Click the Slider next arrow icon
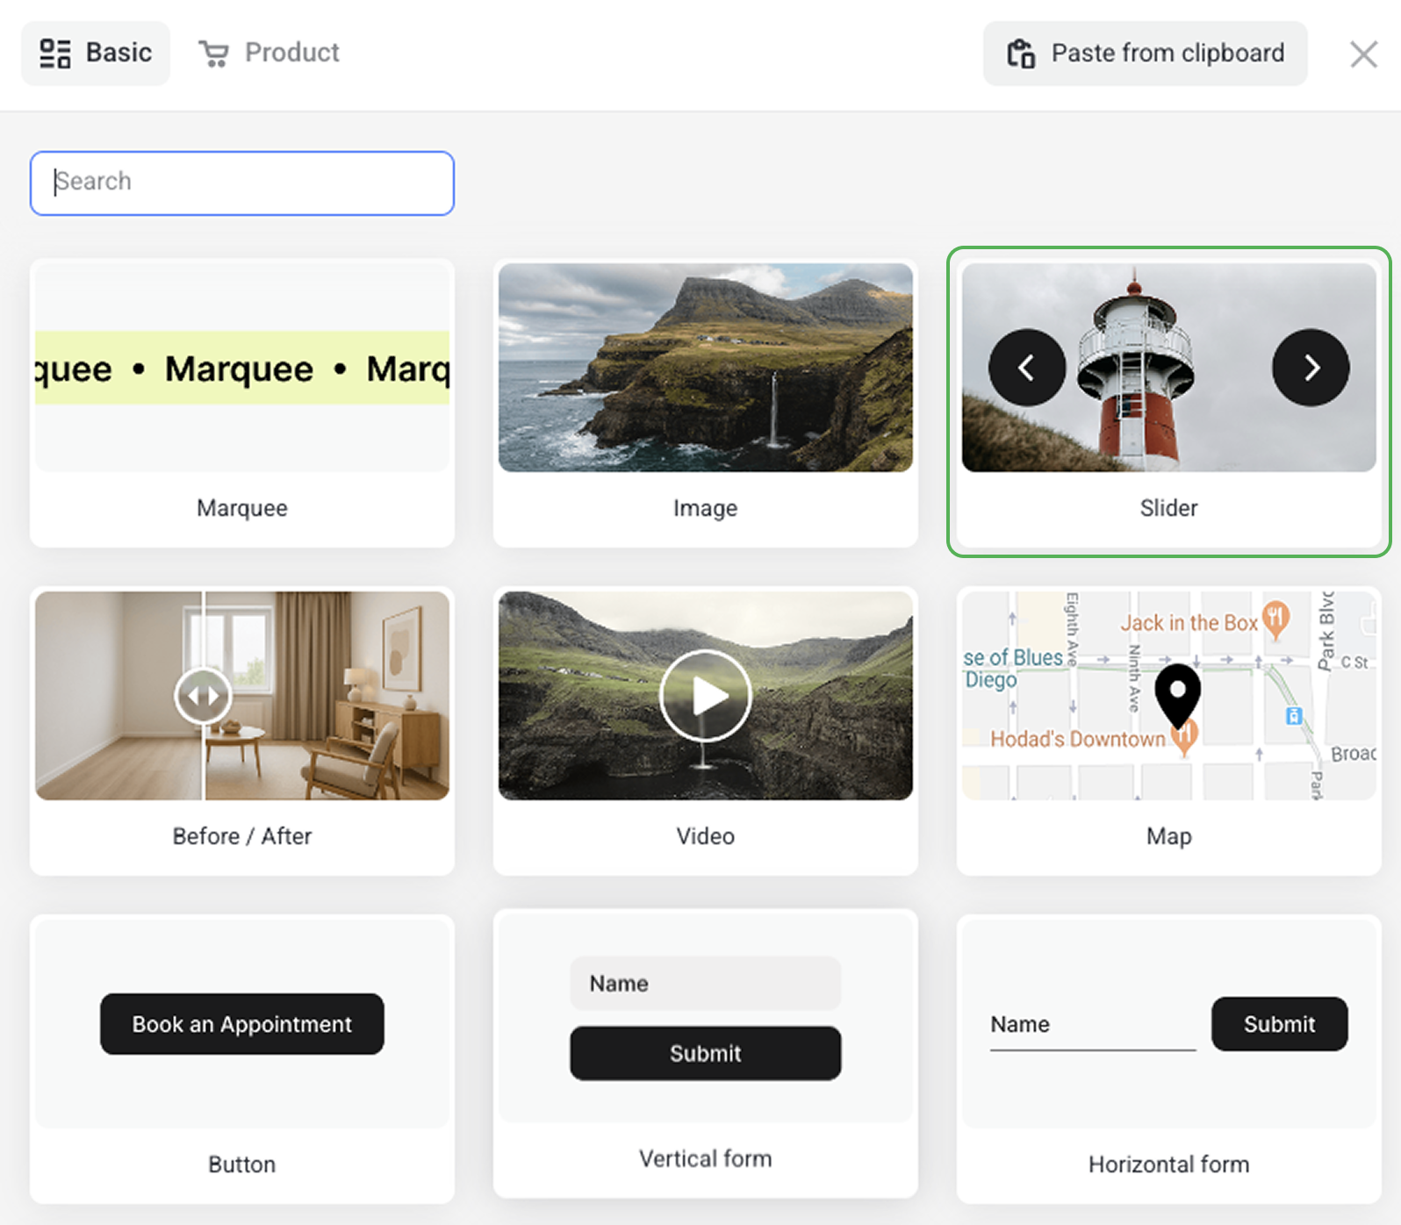The height and width of the screenshot is (1225, 1401). tap(1311, 368)
